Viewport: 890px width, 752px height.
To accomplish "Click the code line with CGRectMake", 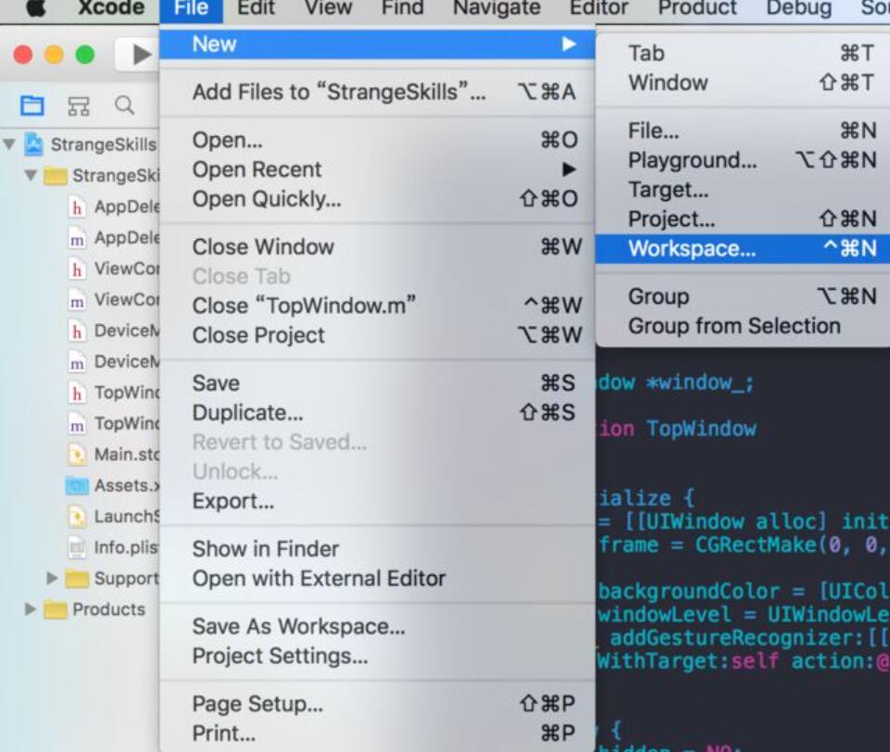I will coord(744,545).
